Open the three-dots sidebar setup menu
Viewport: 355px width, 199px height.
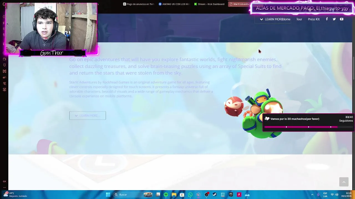click(x=4, y=187)
